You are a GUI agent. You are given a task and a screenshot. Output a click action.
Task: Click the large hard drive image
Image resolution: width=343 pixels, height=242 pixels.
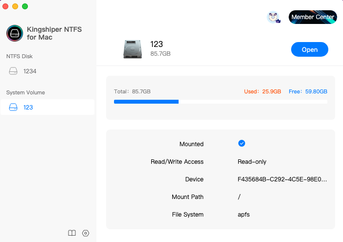133,49
